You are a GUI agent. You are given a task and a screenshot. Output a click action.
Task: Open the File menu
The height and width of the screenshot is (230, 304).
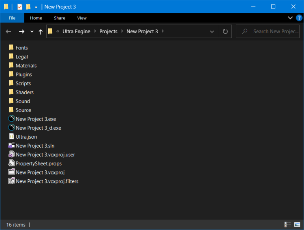click(x=12, y=18)
